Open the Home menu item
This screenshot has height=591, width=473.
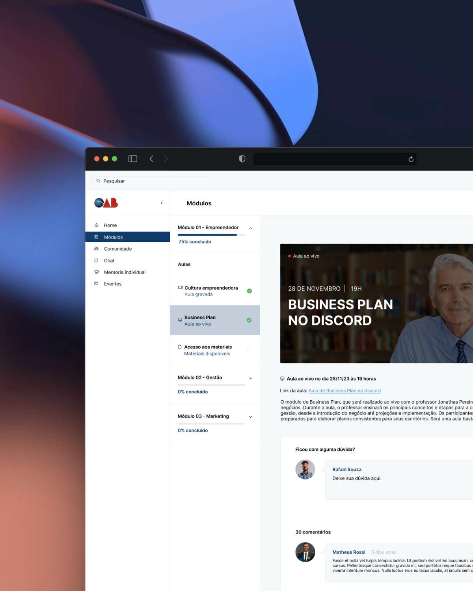coord(127,225)
